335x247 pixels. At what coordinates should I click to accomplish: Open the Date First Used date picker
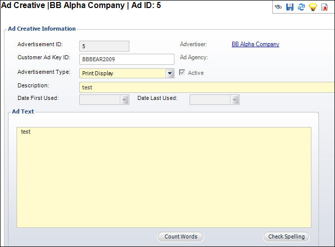pyautogui.click(x=124, y=100)
